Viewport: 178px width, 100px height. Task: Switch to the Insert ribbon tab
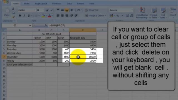[x=27, y=4]
